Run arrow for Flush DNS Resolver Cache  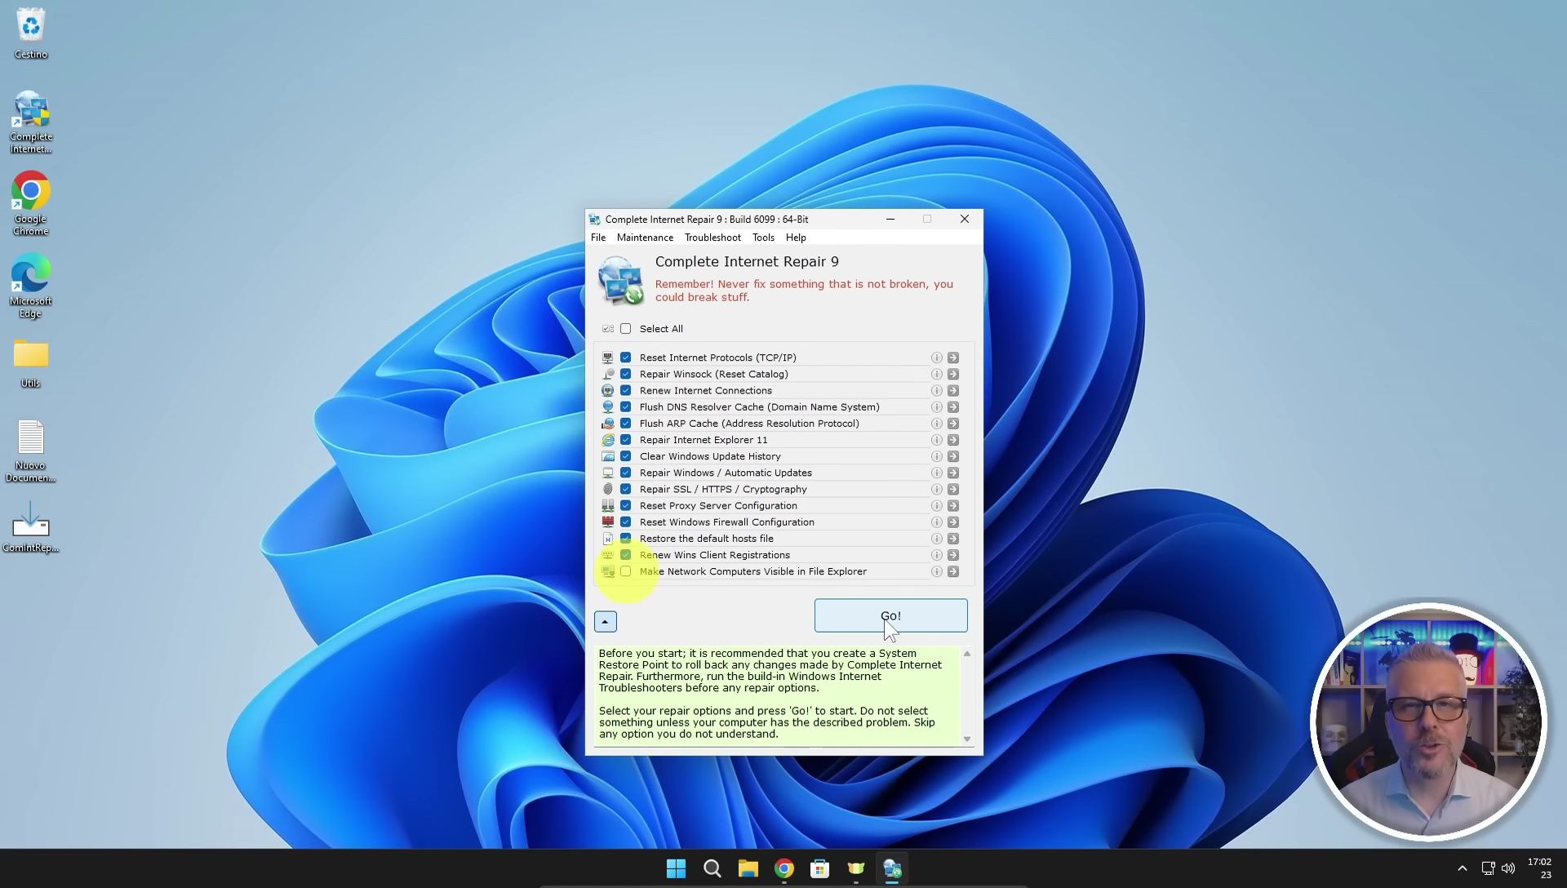click(952, 406)
